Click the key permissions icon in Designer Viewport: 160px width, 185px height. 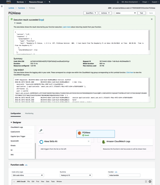(41, 131)
